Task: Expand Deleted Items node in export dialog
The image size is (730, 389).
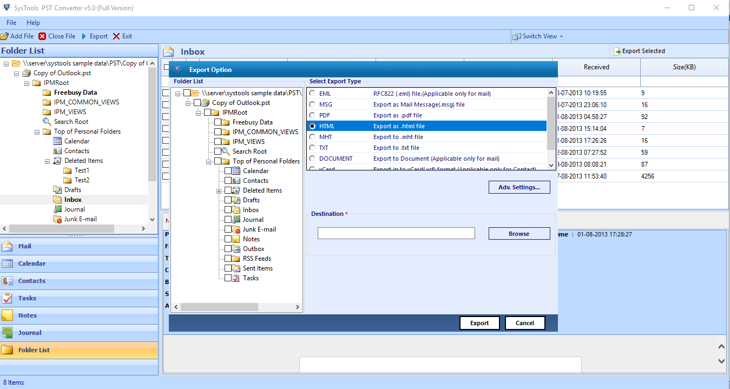Action: coord(219,191)
